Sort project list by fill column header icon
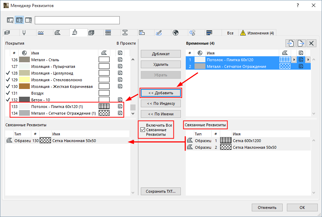 tap(104, 53)
